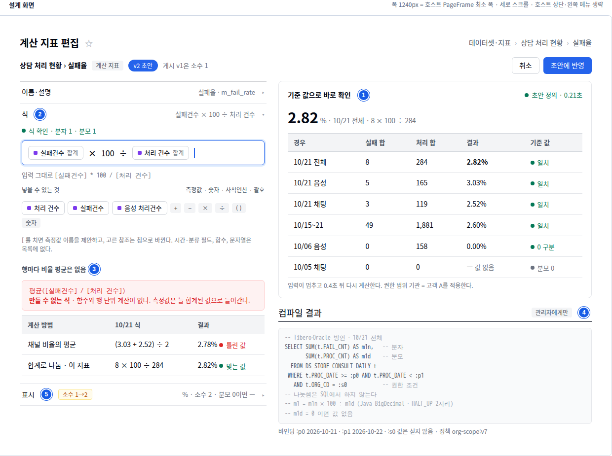Star the 계산 지표 편집 page as favorite
The image size is (612, 456).
[89, 43]
